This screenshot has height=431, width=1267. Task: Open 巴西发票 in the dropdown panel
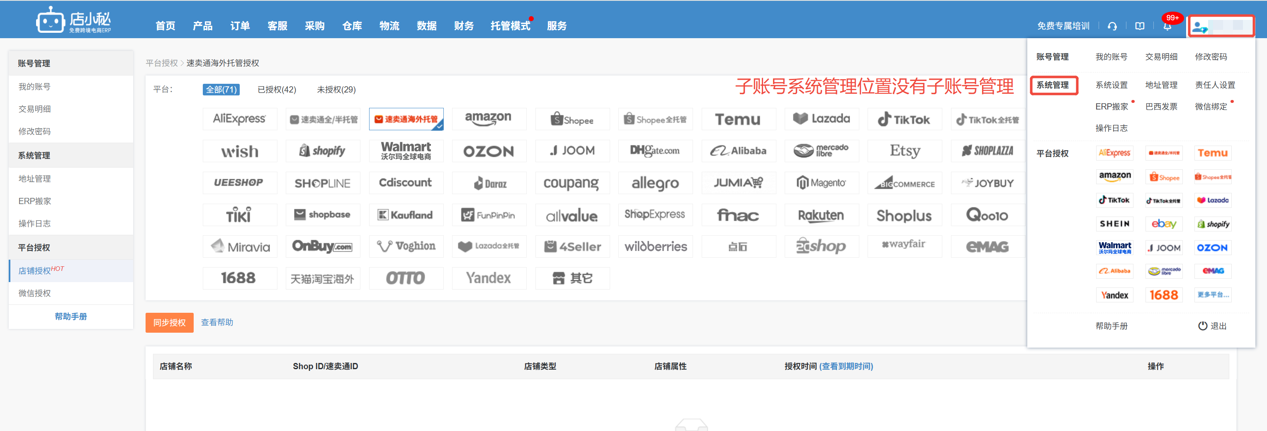(1161, 107)
